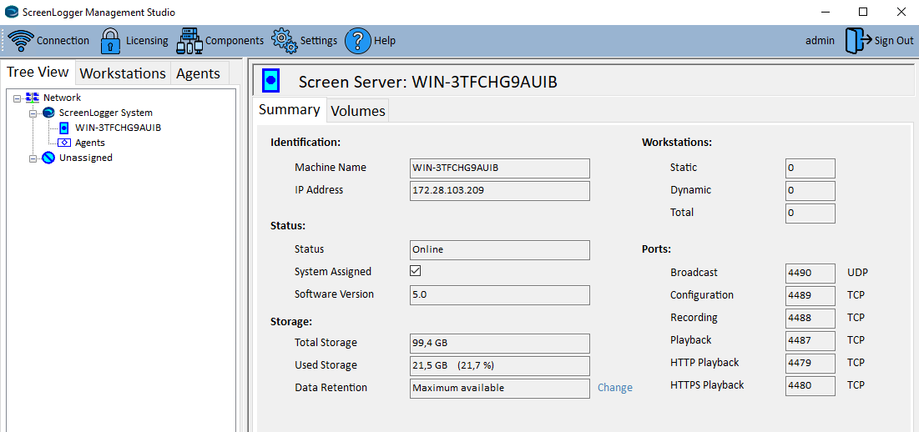Click the Connection wifi icon
Viewport: 919px width, 432px height.
click(x=21, y=40)
